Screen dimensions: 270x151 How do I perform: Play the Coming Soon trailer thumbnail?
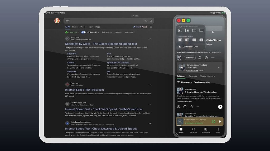pos(182,68)
